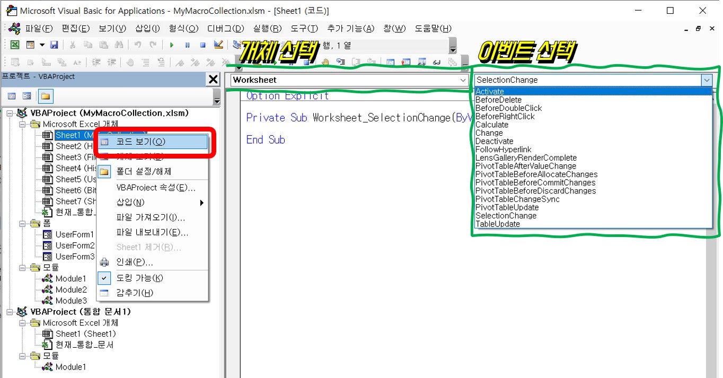
Task: Toggle Folders button in the project panel
Action: click(x=46, y=96)
